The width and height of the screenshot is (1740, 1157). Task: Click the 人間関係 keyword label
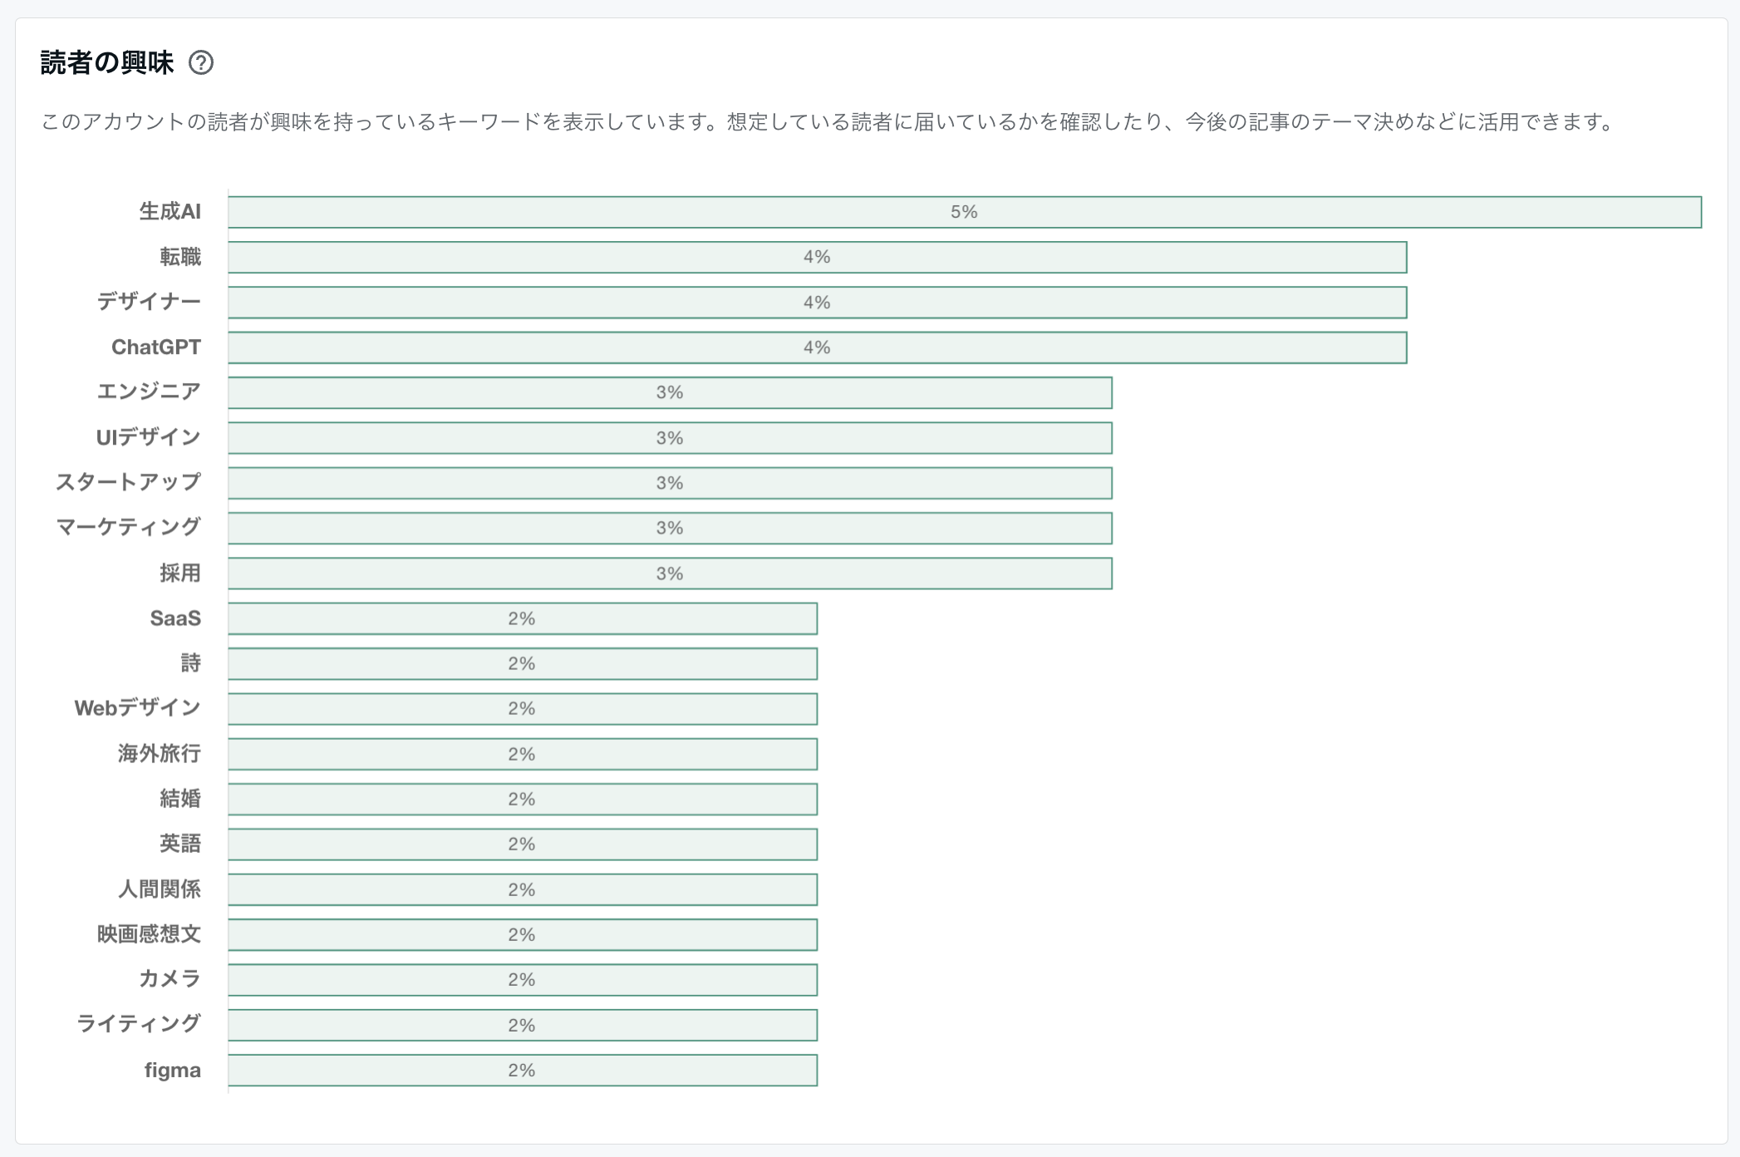click(160, 889)
